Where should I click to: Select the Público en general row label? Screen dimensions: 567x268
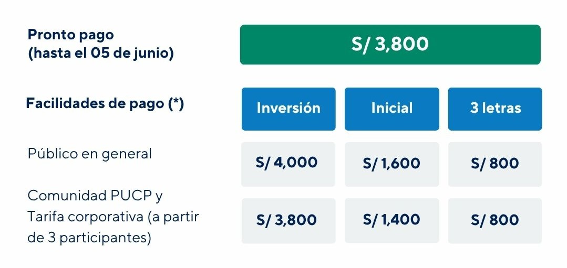pyautogui.click(x=89, y=154)
